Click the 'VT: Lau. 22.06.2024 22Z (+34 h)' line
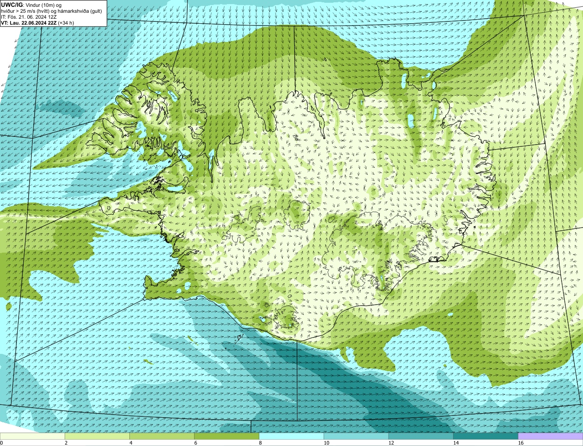Image resolution: width=583 pixels, height=446 pixels. 37,22
